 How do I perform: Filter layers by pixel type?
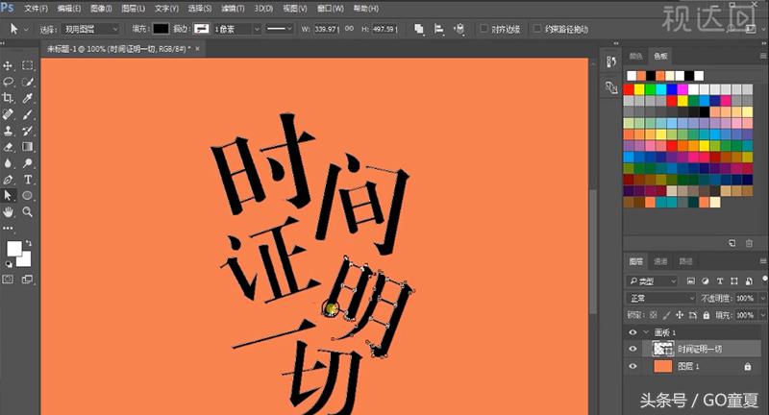coord(690,281)
